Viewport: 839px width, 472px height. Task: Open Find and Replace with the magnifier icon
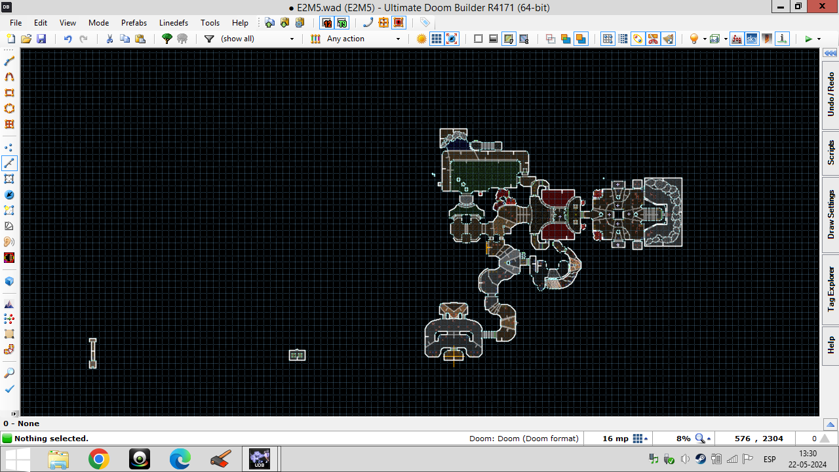(9, 373)
